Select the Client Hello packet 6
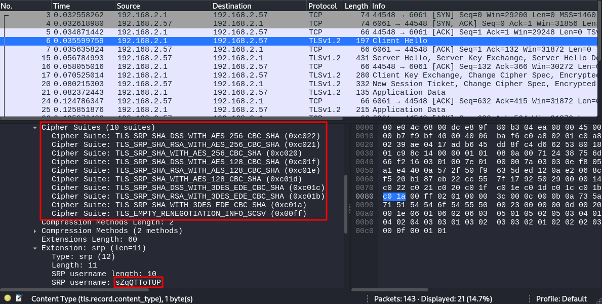The image size is (602, 304). point(203,41)
